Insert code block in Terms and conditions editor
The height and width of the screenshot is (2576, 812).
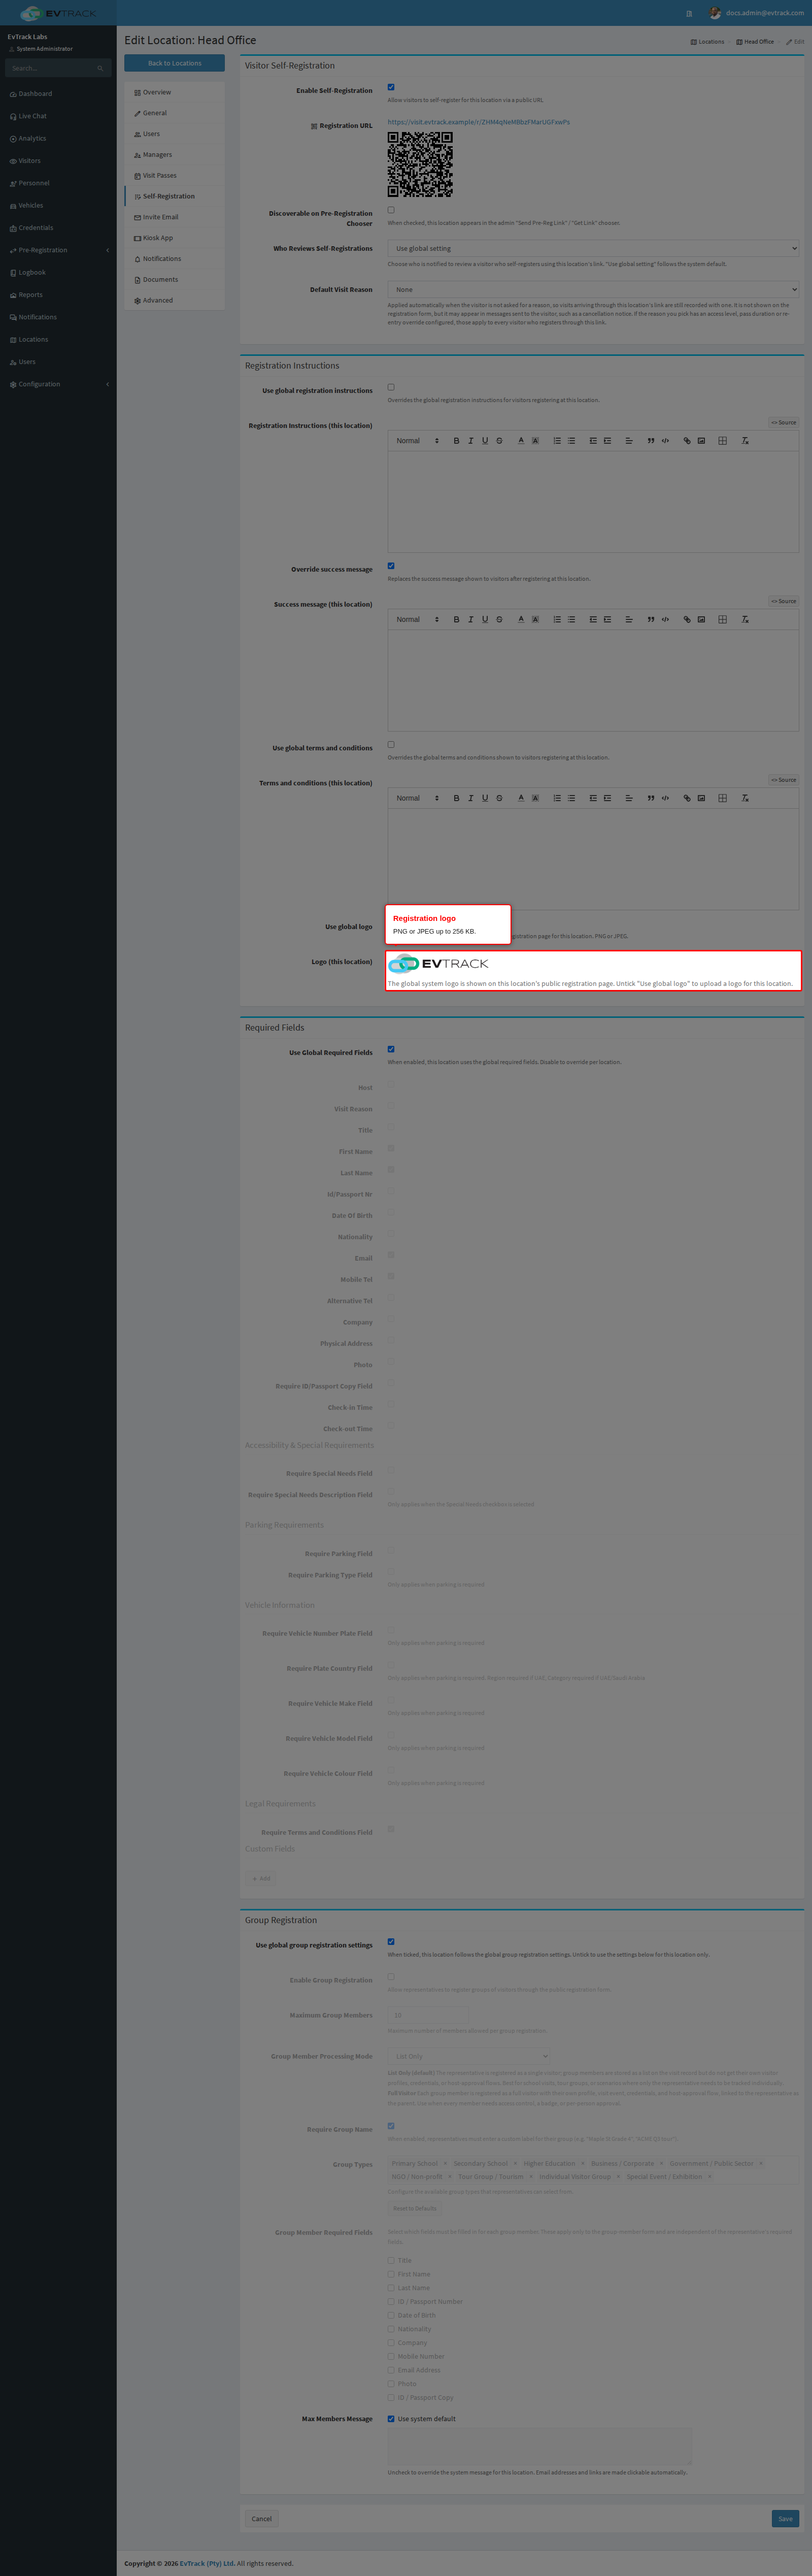[x=665, y=799]
